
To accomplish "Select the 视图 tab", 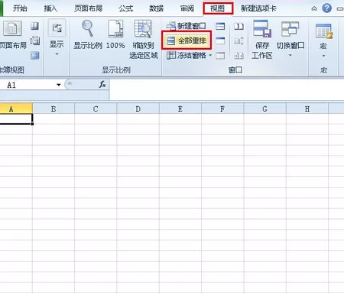I will [x=218, y=8].
